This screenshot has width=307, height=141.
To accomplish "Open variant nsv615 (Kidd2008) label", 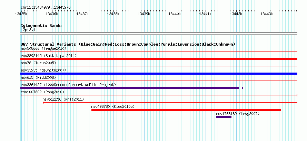I will pyautogui.click(x=38, y=77).
